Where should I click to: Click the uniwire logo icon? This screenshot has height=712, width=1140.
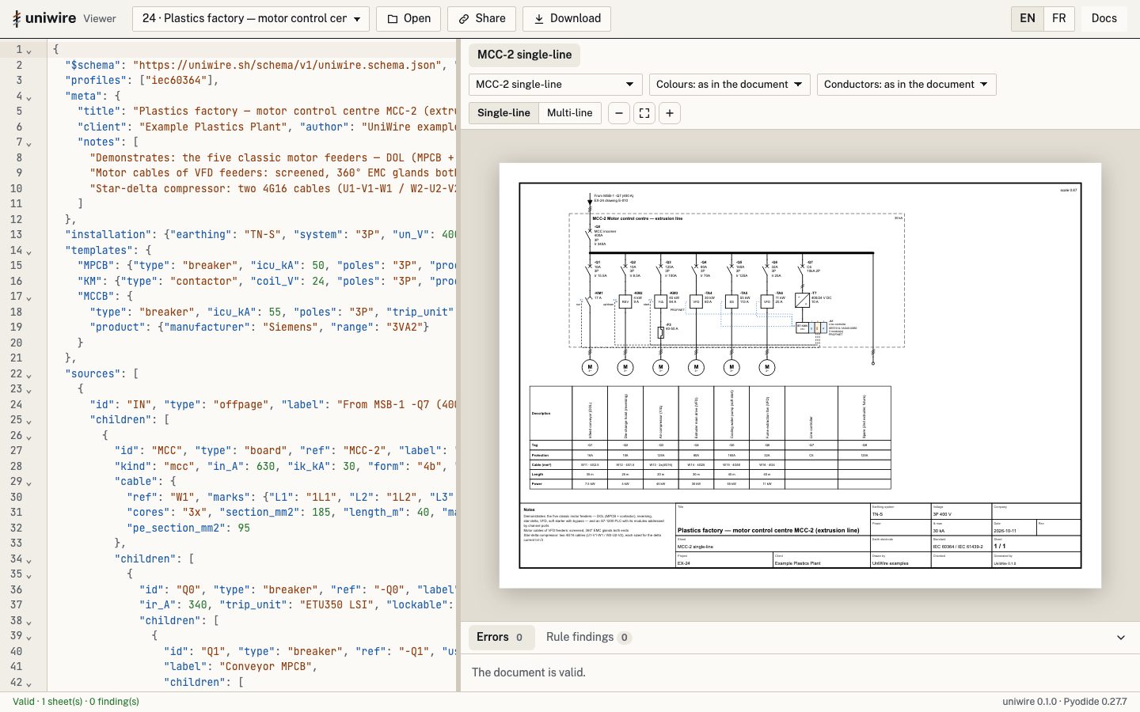pos(17,19)
